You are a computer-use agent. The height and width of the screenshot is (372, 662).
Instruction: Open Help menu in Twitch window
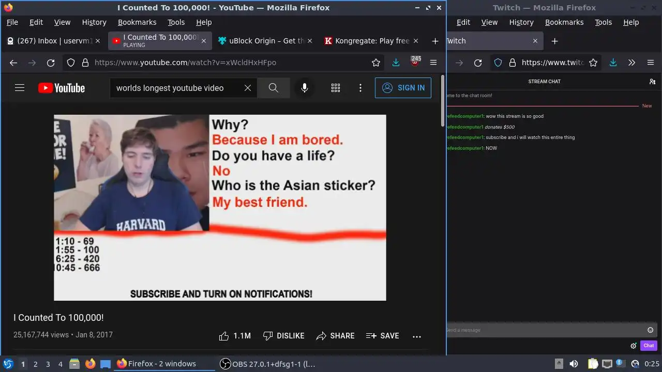point(631,22)
